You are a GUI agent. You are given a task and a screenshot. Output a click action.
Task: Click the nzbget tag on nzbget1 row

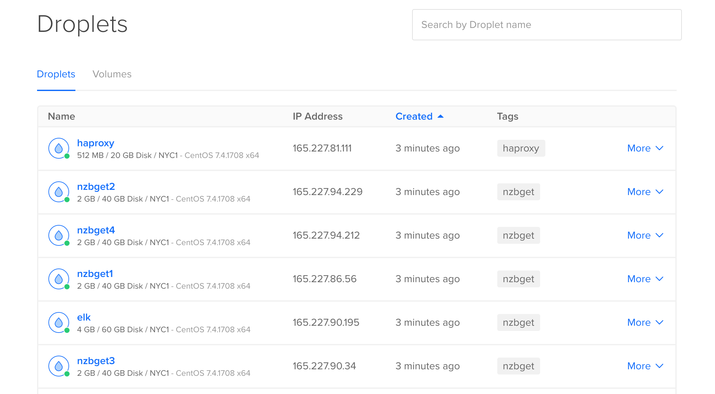point(518,279)
